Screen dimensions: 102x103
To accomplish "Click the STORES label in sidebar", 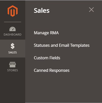I will (12, 70).
